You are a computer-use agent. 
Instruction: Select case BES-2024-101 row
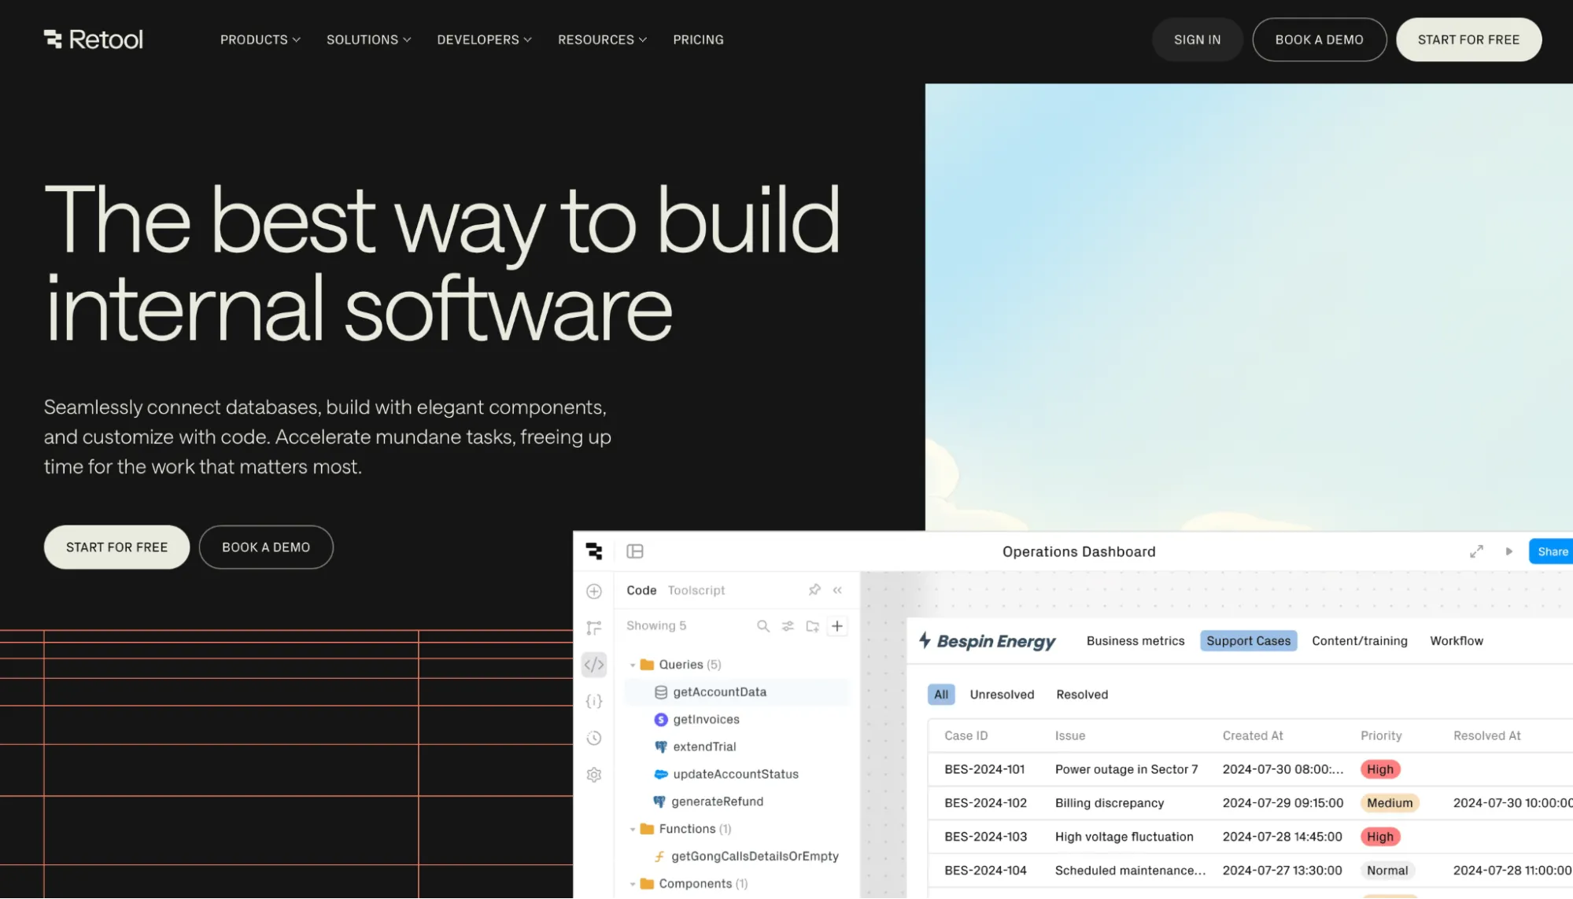[1250, 769]
